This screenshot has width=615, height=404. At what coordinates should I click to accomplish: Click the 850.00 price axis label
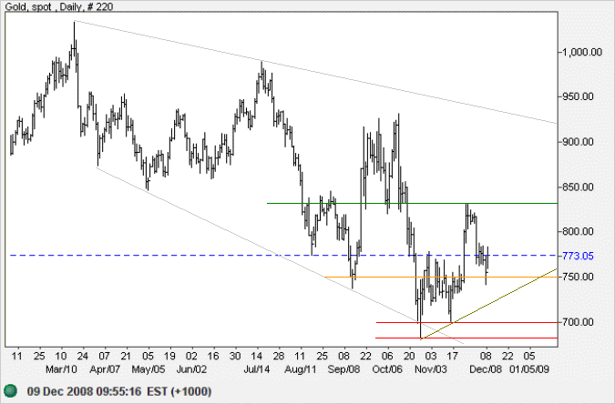point(578,187)
